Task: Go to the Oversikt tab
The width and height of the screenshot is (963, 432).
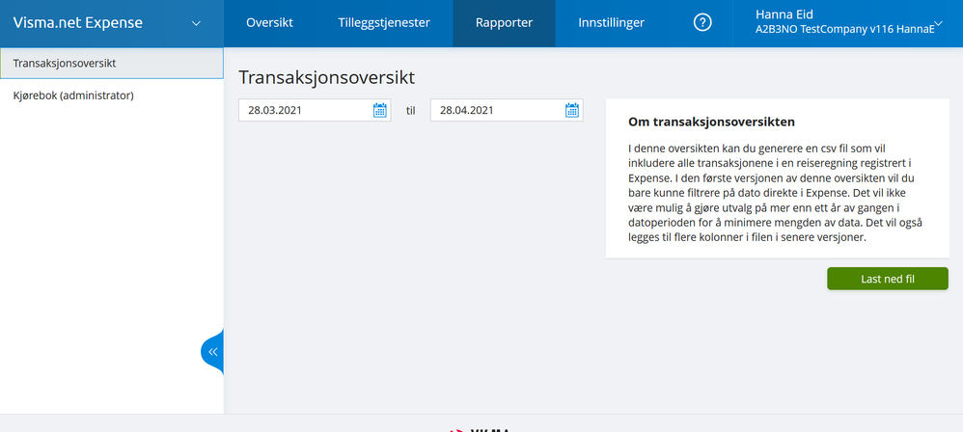Action: pyautogui.click(x=269, y=23)
